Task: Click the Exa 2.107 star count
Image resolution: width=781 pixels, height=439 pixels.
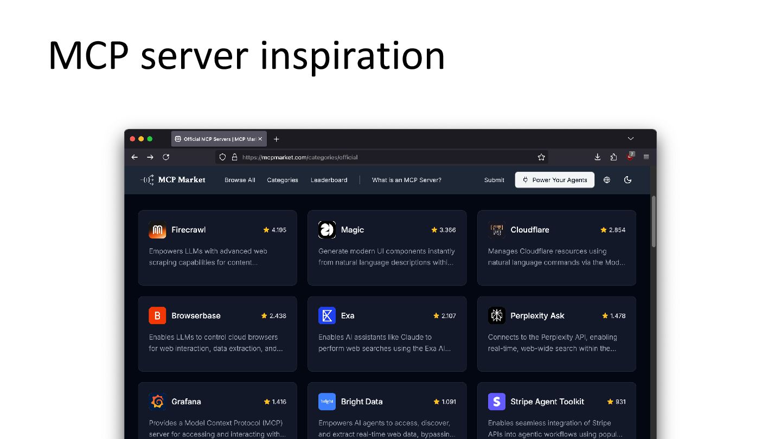Action: click(x=445, y=316)
